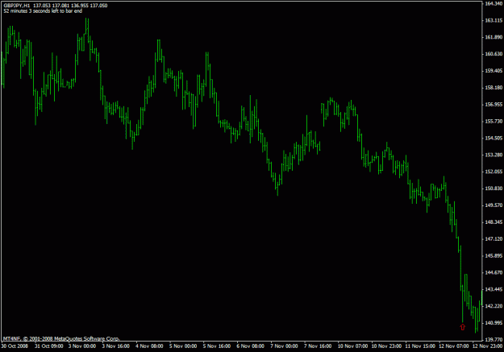Viewport: 504px width, 352px height.
Task: Select the 147.120 price label
Action: (x=494, y=239)
